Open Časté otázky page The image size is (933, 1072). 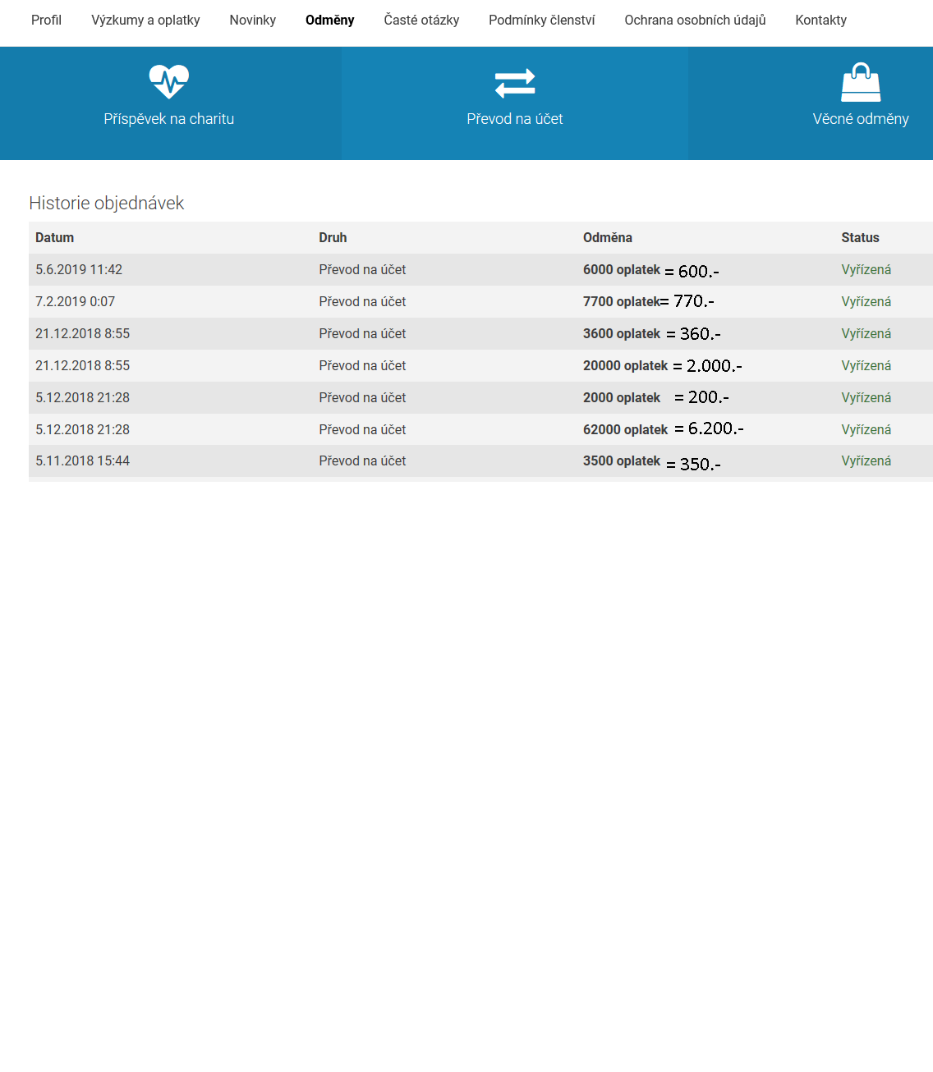click(421, 20)
